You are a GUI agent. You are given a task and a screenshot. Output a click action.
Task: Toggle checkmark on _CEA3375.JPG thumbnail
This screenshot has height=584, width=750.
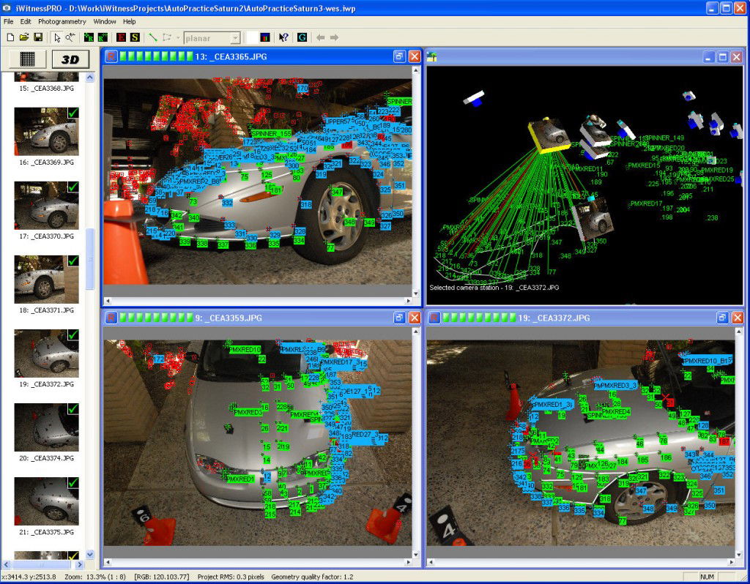(73, 483)
